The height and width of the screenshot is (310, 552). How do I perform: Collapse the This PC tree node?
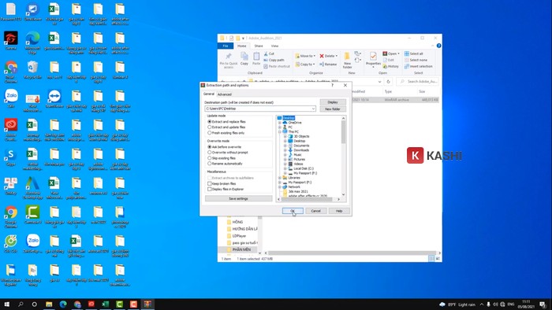[280, 132]
